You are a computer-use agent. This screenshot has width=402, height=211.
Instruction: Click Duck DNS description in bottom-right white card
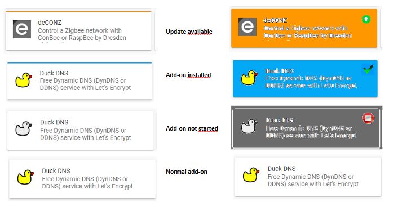(313, 180)
